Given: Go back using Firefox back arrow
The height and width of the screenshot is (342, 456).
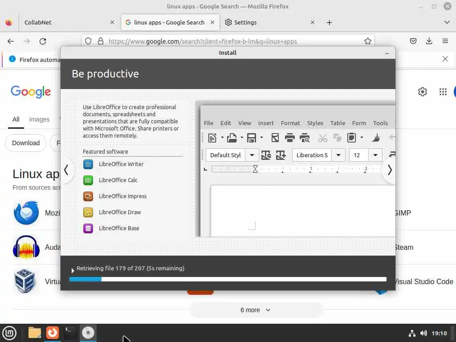Looking at the screenshot, I should (x=11, y=41).
